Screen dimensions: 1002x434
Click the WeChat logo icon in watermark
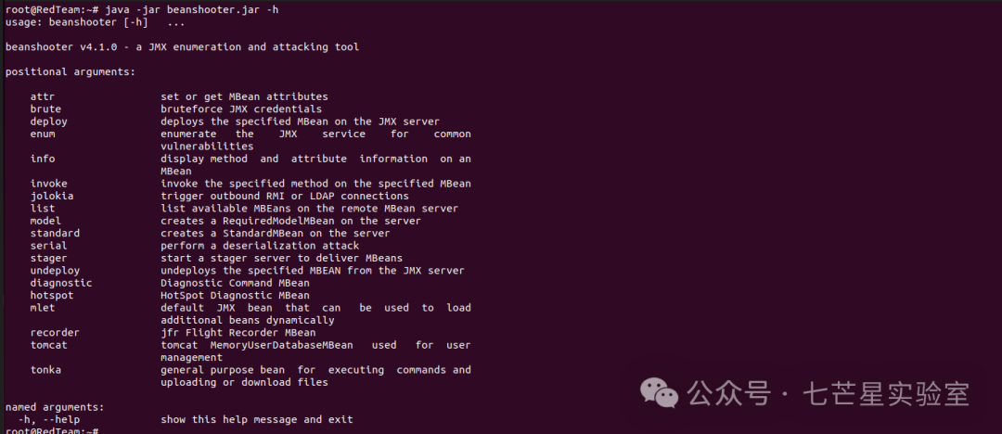coord(659,392)
